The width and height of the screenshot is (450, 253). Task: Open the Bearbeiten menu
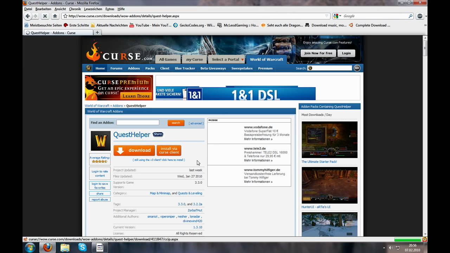[43, 9]
